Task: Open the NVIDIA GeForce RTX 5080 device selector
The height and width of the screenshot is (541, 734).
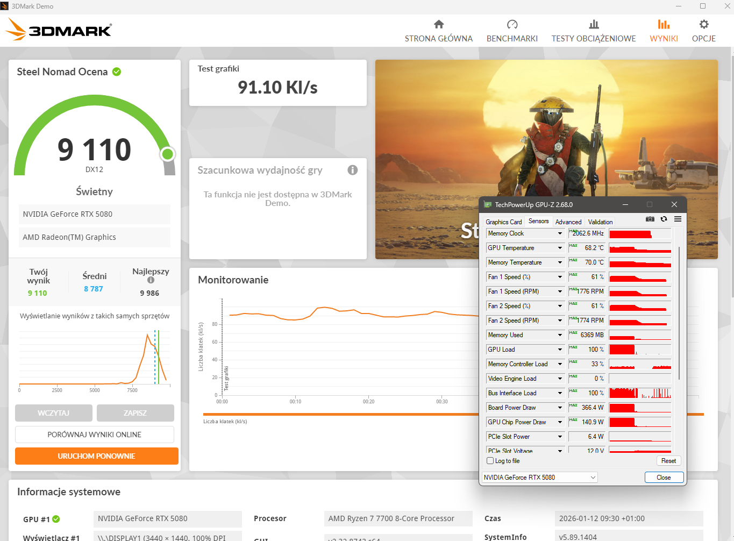Action: point(540,478)
